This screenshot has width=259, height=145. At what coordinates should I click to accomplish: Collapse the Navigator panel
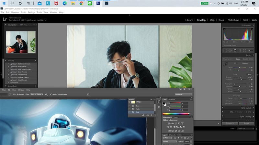[x=6, y=25]
